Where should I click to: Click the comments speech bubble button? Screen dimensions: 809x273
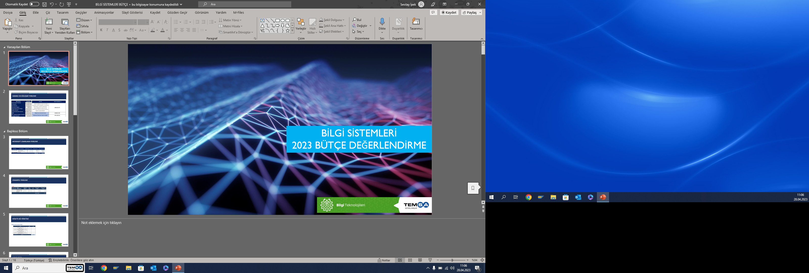[433, 13]
